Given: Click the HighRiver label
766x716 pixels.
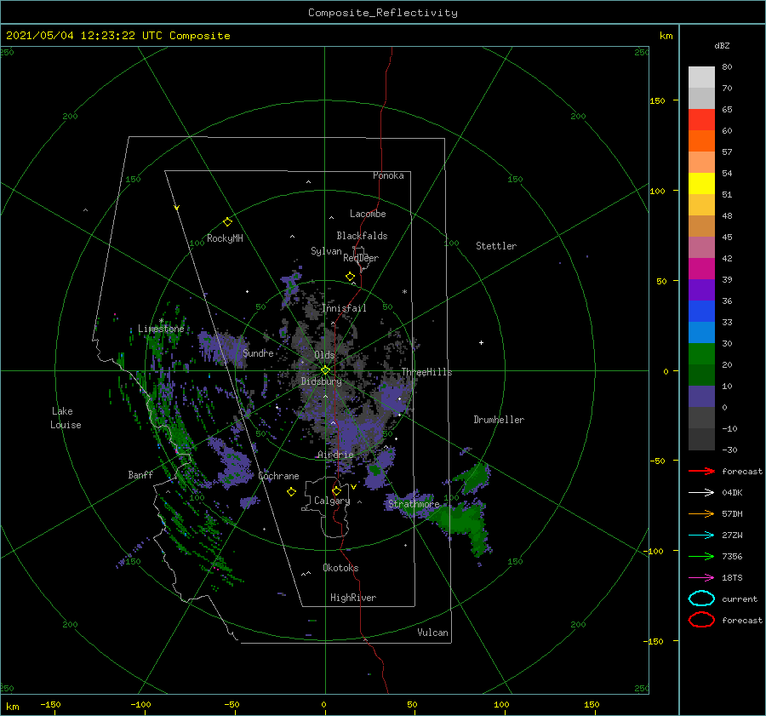Looking at the screenshot, I should click(x=353, y=598).
